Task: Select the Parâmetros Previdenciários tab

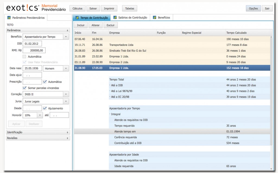Action: [x=26, y=18]
